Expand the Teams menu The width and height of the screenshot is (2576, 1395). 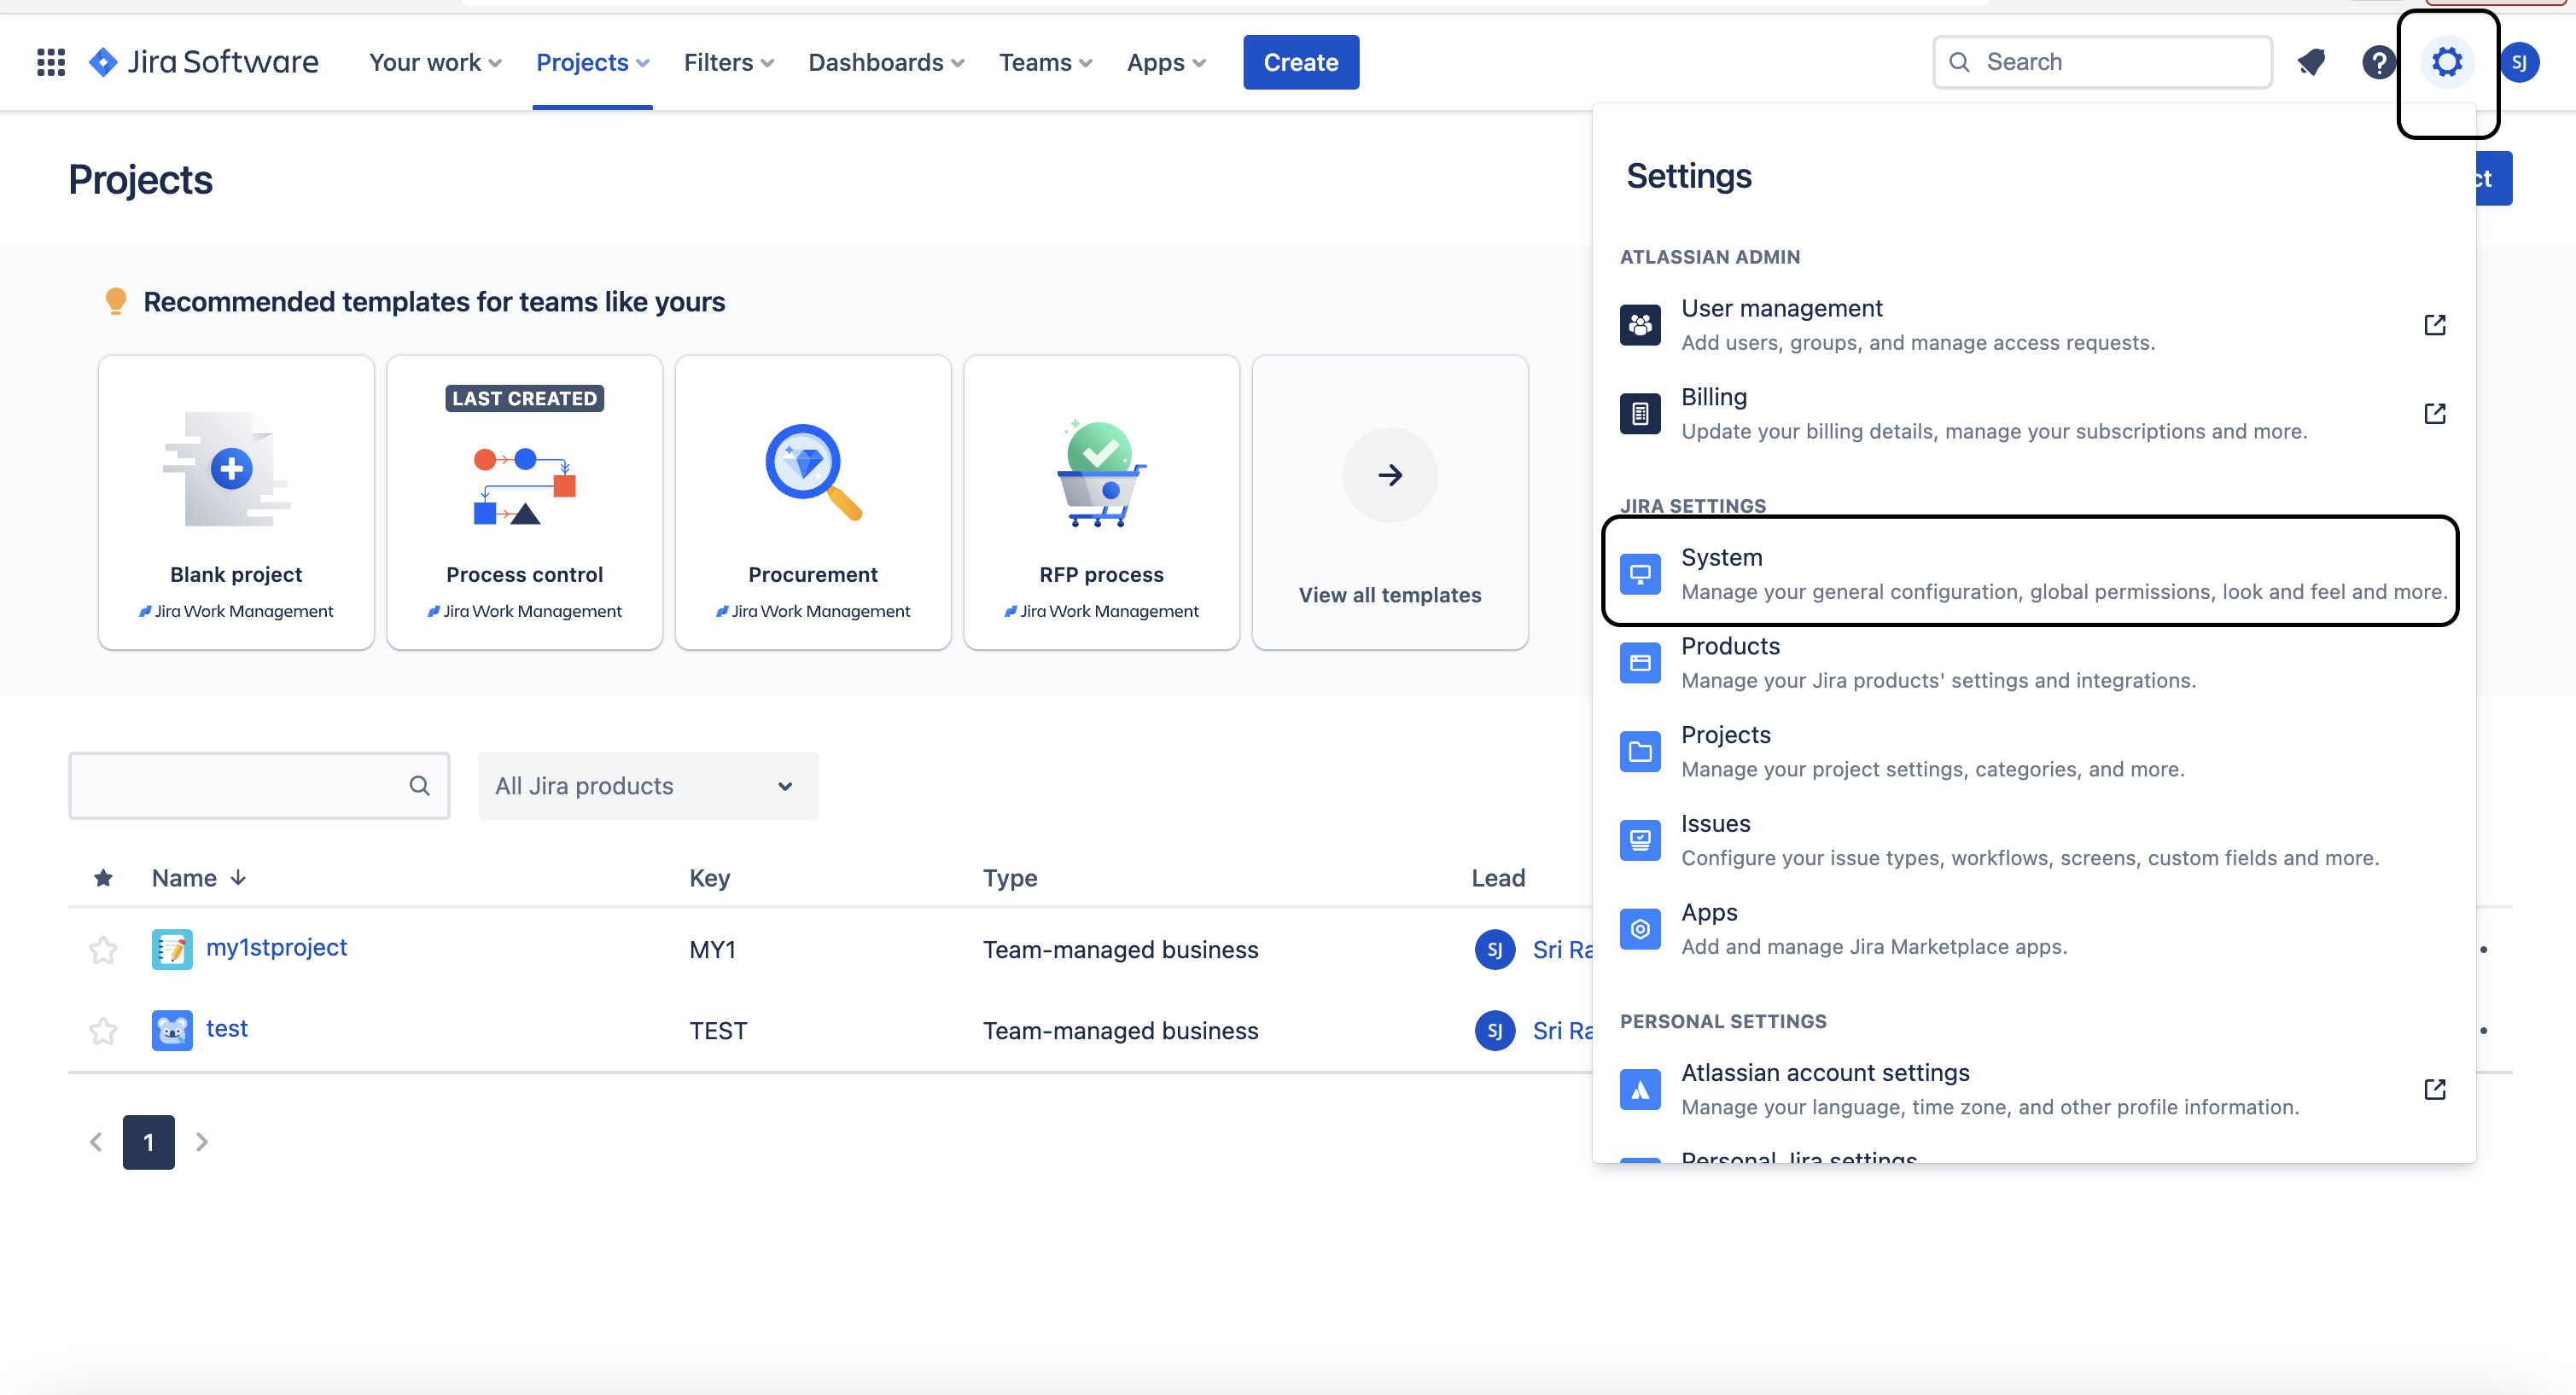coord(1045,62)
